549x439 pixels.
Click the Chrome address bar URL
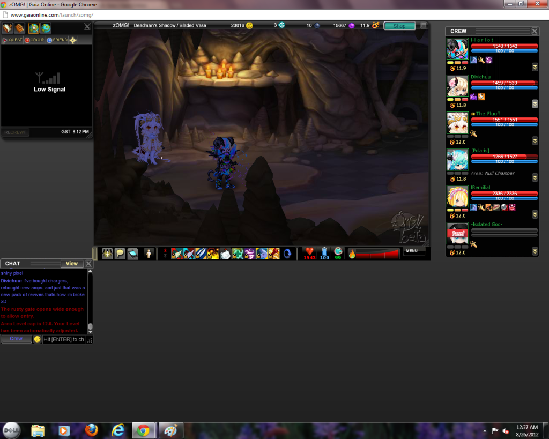click(x=52, y=15)
